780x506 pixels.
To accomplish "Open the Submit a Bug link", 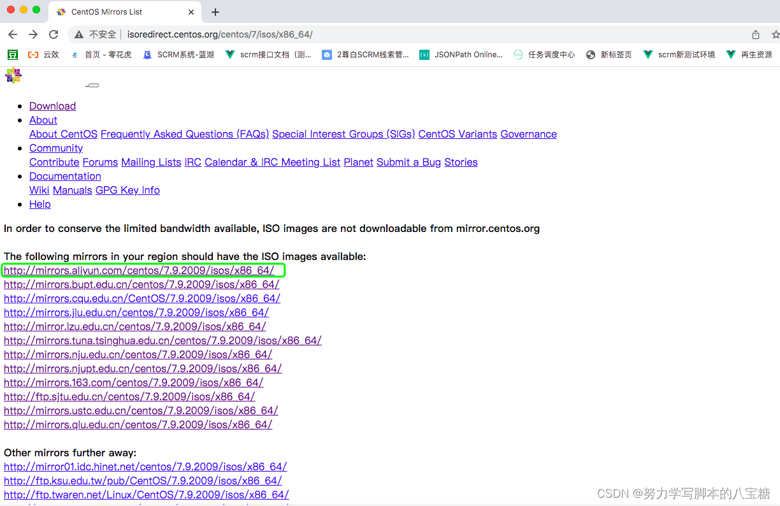I will 408,163.
